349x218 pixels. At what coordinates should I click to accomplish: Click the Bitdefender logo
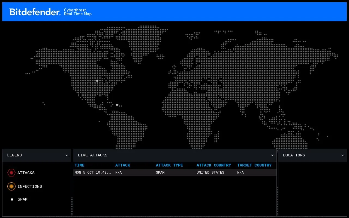pyautogui.click(x=35, y=12)
